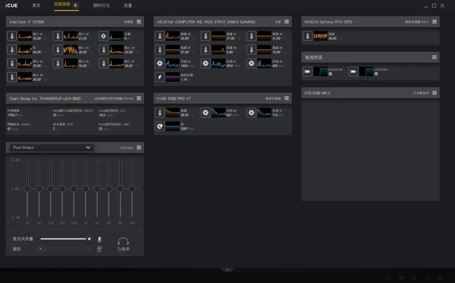The height and width of the screenshot is (283, 455).
Task: Click the KATAR PRO battery level graph
Action: [320, 71]
